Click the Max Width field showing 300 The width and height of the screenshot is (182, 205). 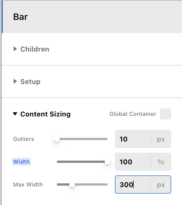pyautogui.click(x=132, y=184)
